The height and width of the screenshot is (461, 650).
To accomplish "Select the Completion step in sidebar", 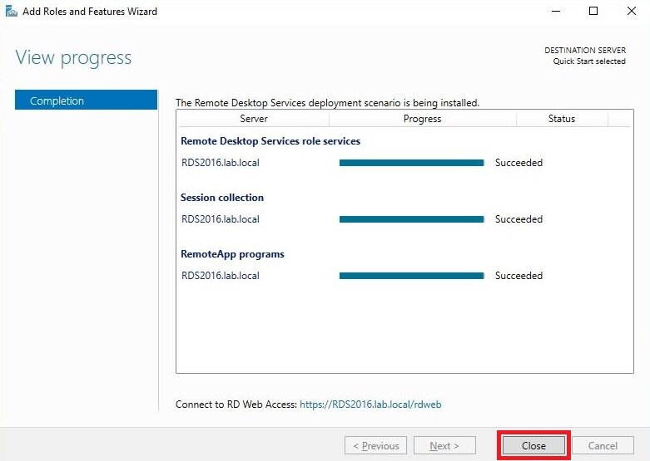I will (87, 101).
